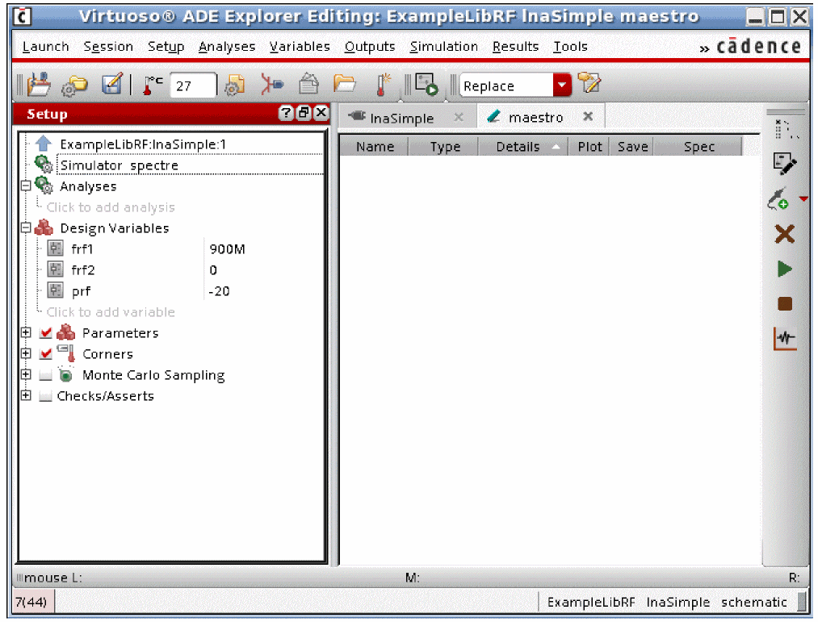Click the menu overflow chevron beside cadence
This screenshot has width=818, height=622.
tap(704, 49)
